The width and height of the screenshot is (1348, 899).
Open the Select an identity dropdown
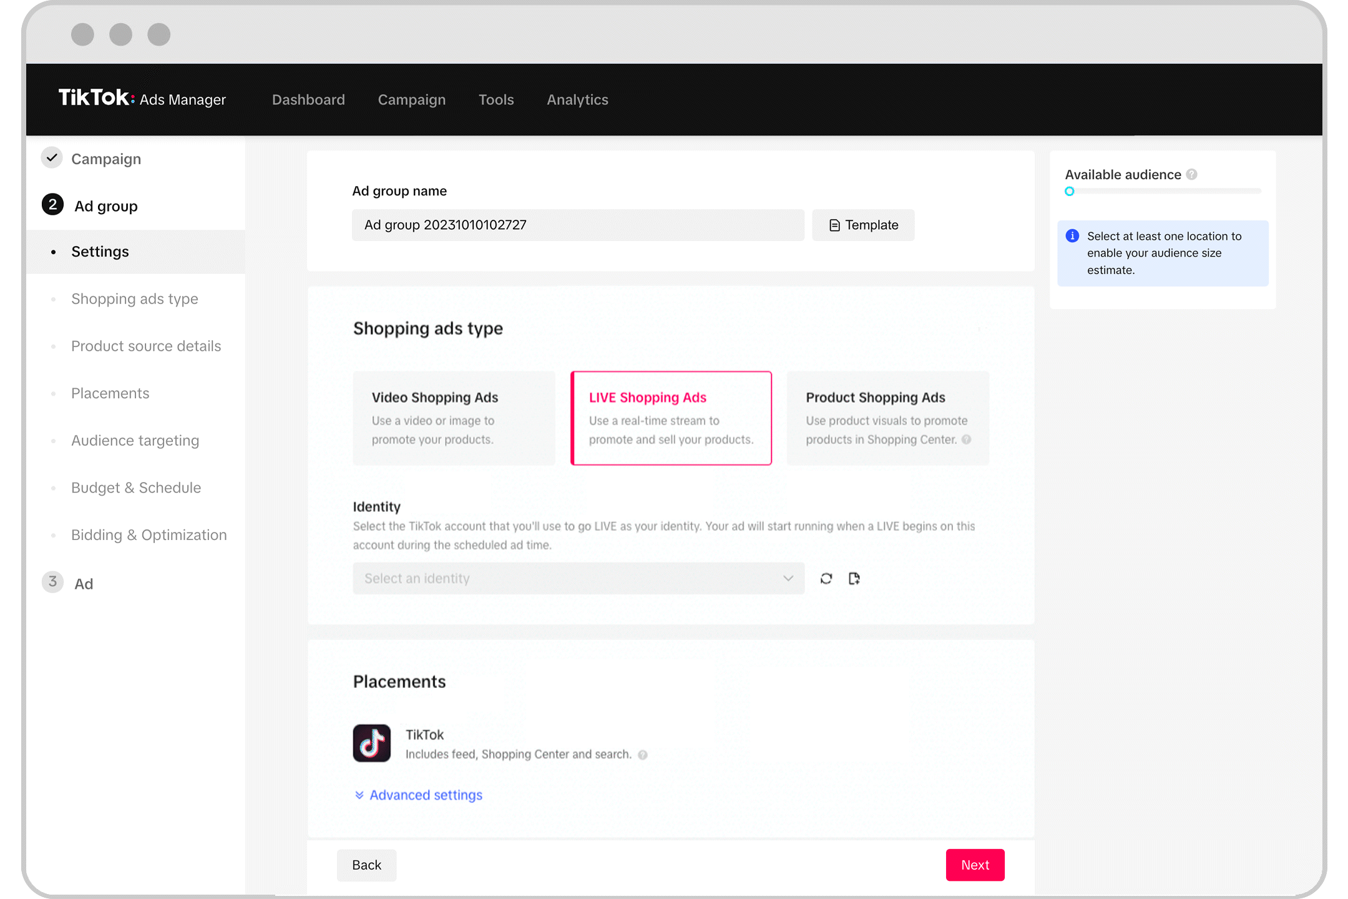tap(579, 578)
